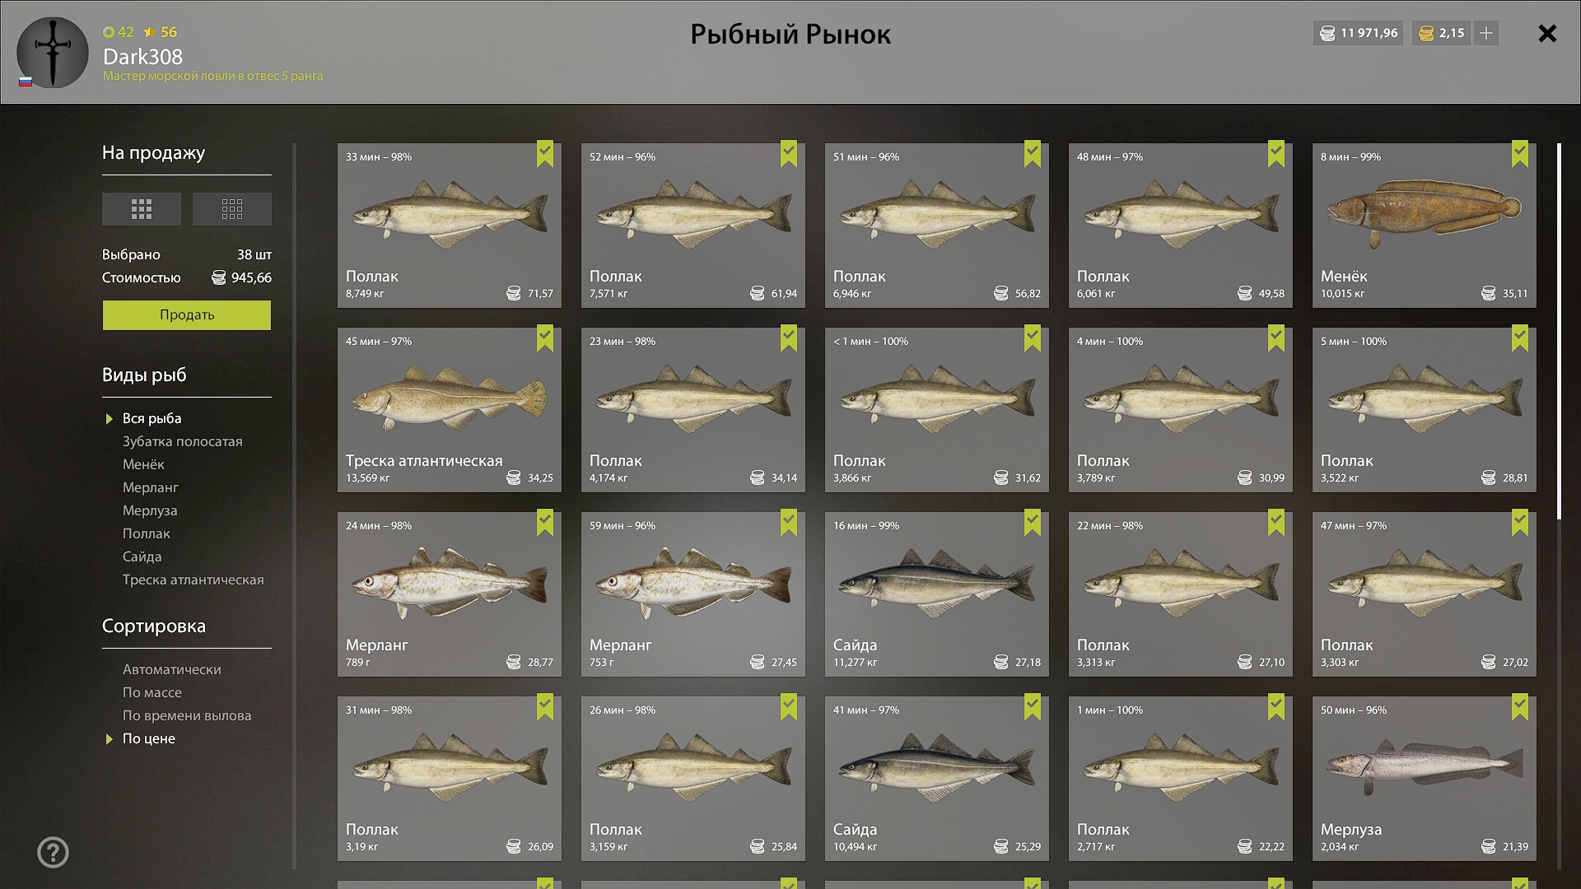Close the fish market window
1581x889 pixels.
pyautogui.click(x=1547, y=33)
